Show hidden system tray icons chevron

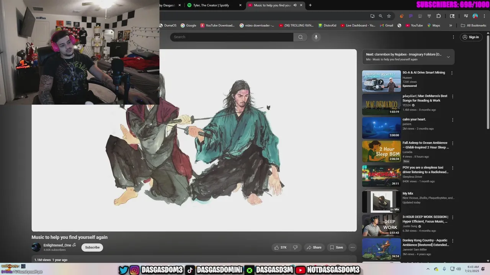(428, 269)
